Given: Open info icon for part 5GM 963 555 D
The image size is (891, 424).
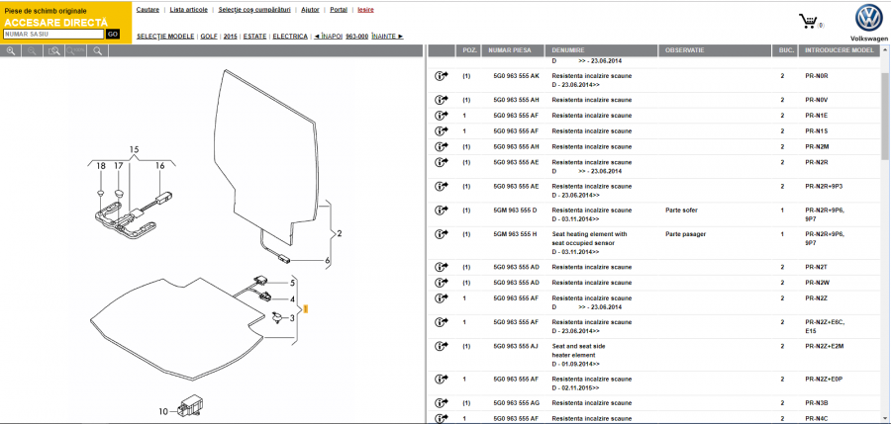Looking at the screenshot, I should (x=441, y=211).
